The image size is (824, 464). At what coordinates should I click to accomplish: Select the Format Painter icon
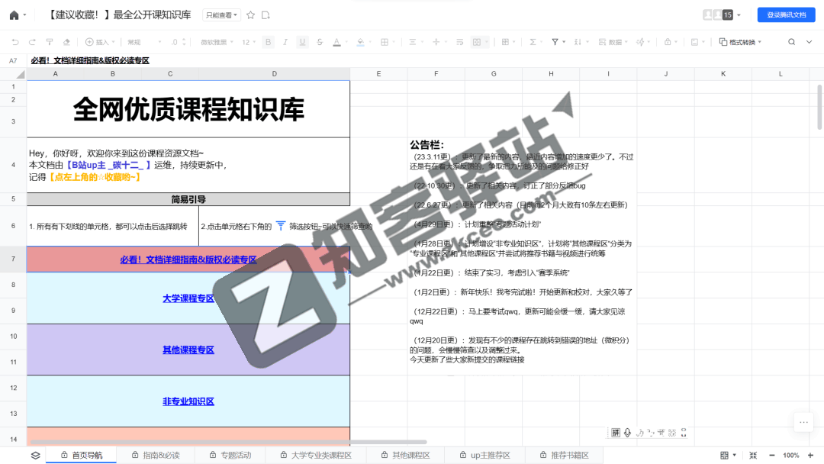[49, 41]
